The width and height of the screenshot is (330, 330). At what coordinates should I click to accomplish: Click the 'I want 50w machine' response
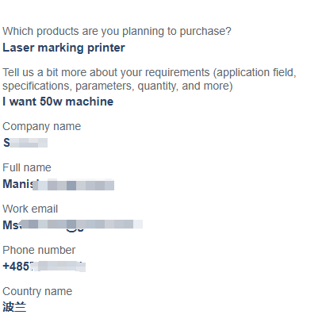(x=58, y=102)
